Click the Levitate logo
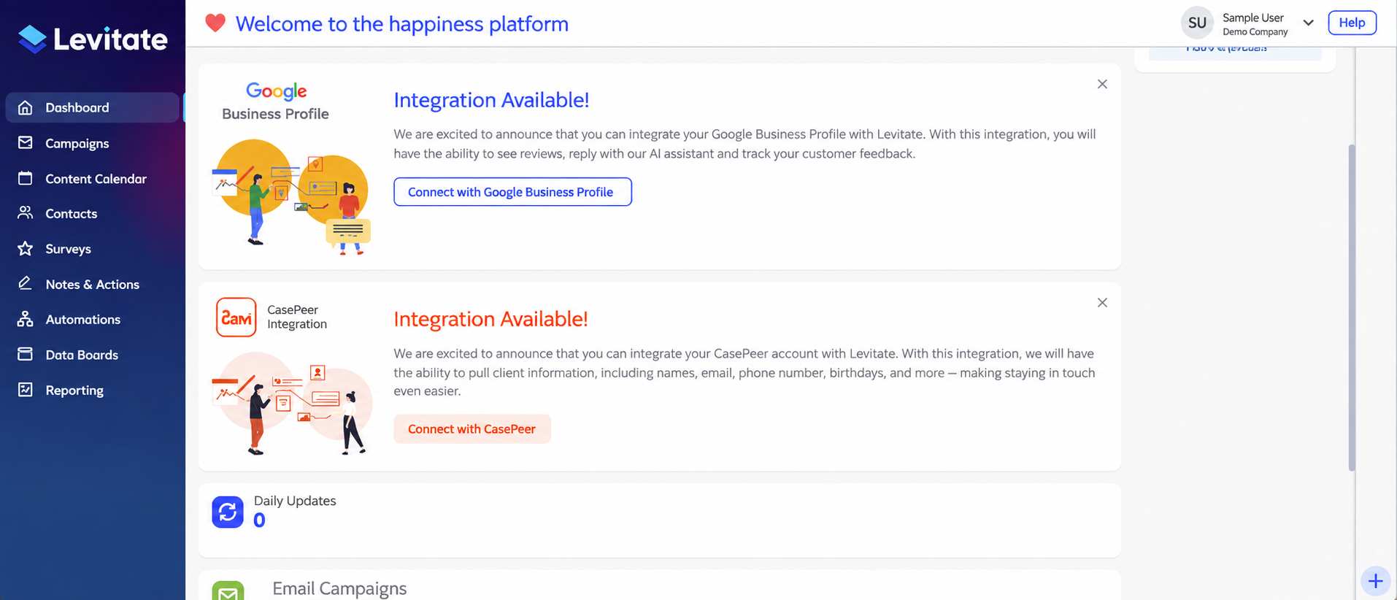 [93, 39]
